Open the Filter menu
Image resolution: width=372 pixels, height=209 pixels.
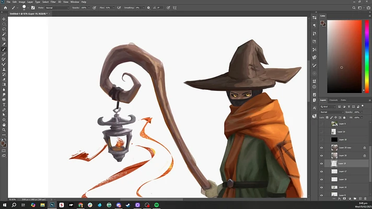point(53,2)
